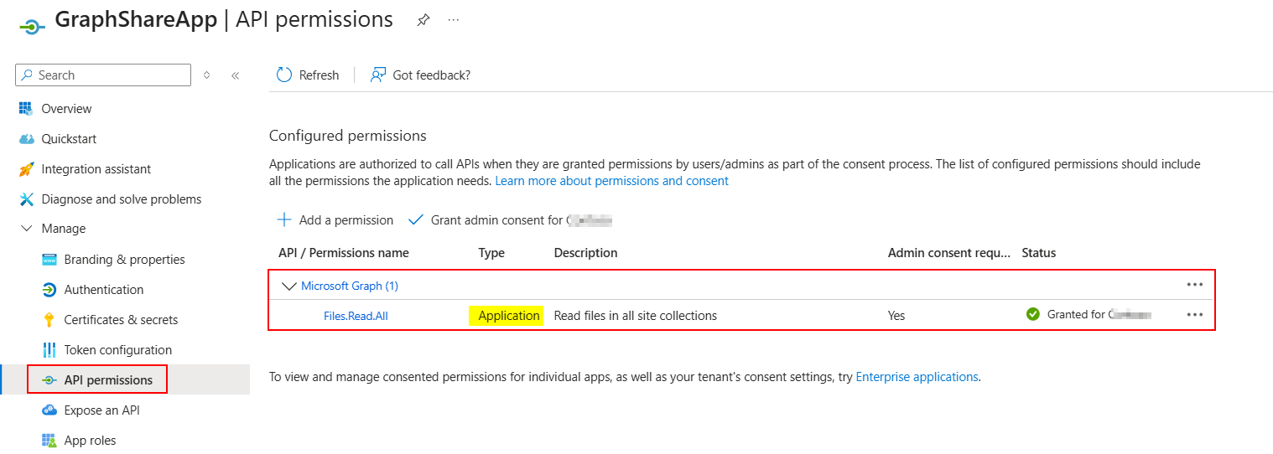Select Token configuration
This screenshot has width=1273, height=454.
pos(118,350)
